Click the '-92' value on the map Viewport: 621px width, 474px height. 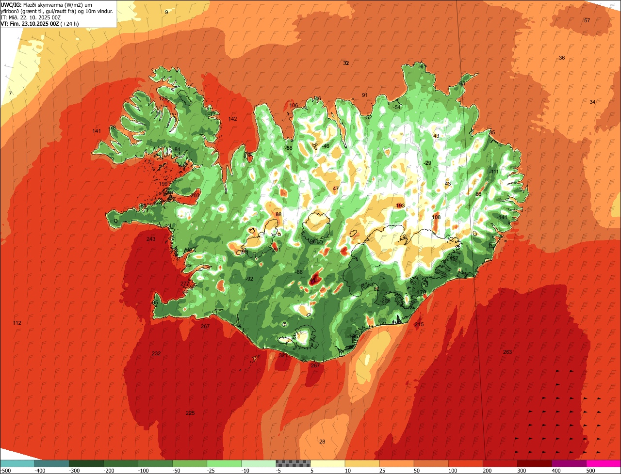[249, 279]
